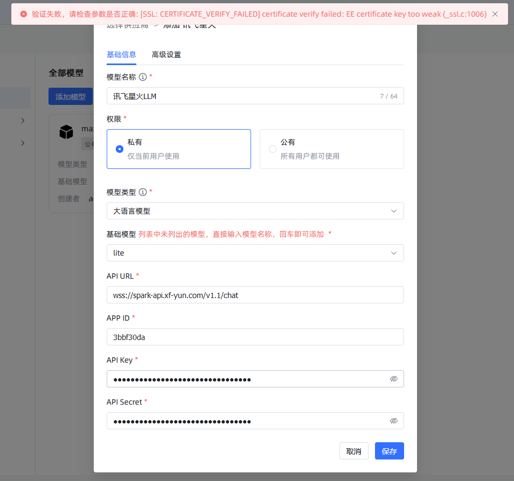Click the API URL input field
The height and width of the screenshot is (481, 514).
click(255, 295)
